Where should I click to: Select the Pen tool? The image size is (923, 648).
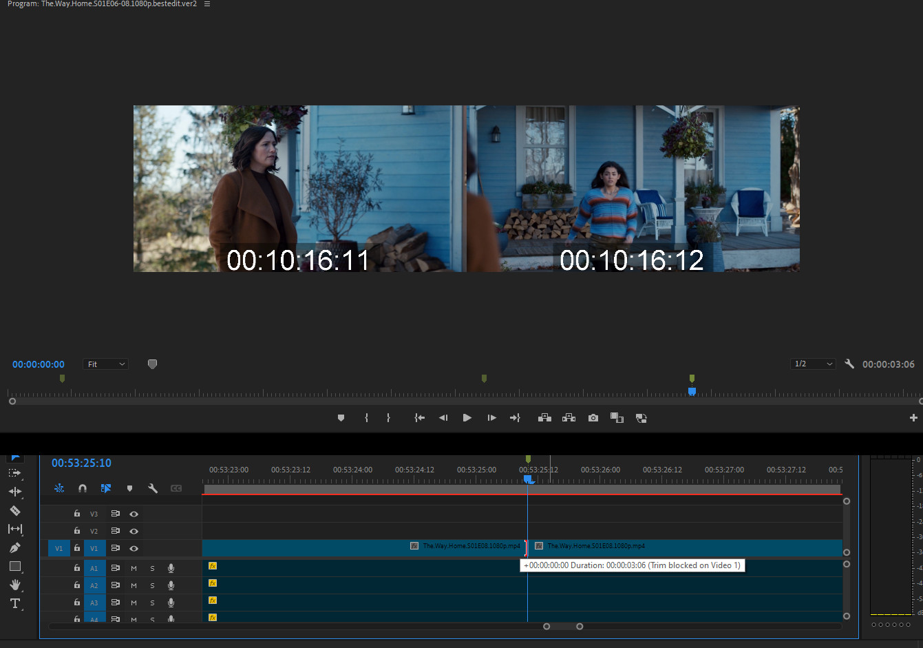click(14, 547)
